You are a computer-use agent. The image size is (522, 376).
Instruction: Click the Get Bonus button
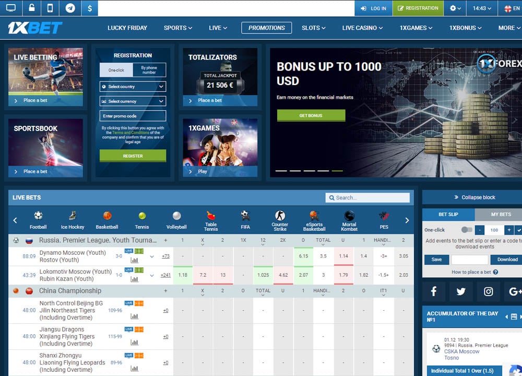click(311, 115)
